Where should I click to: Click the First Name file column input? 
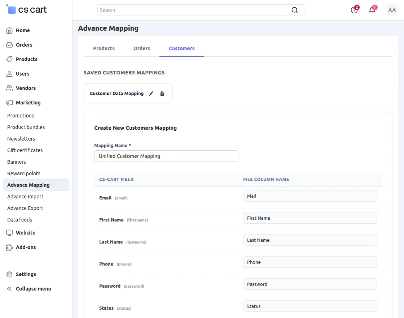310,218
